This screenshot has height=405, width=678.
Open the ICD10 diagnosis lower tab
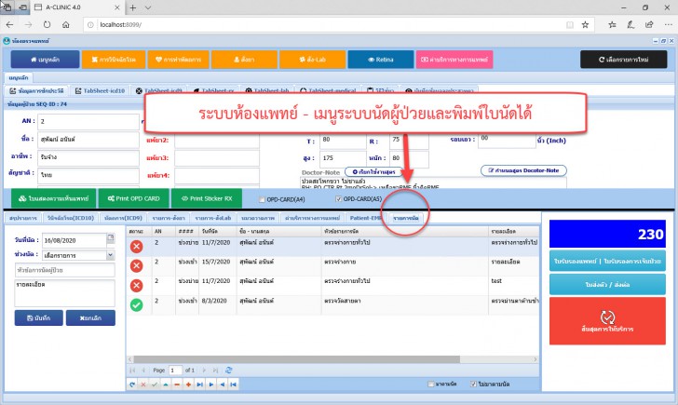point(71,218)
